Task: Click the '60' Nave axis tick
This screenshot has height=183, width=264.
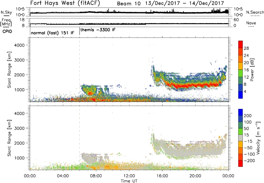Action: [236, 20]
